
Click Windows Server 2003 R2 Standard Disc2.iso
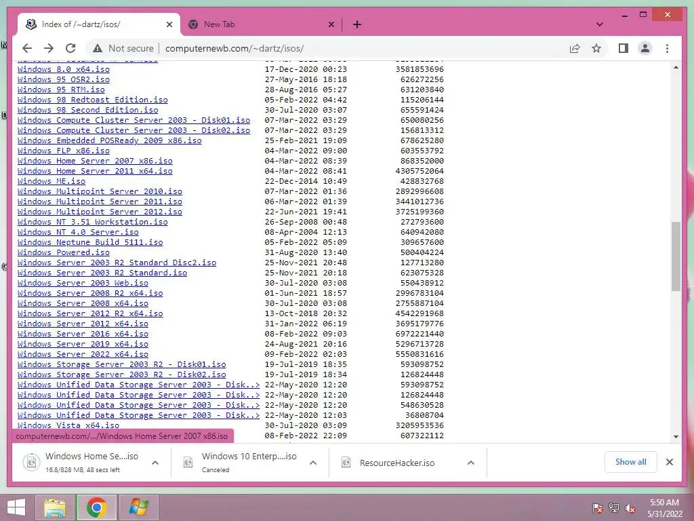(x=117, y=263)
